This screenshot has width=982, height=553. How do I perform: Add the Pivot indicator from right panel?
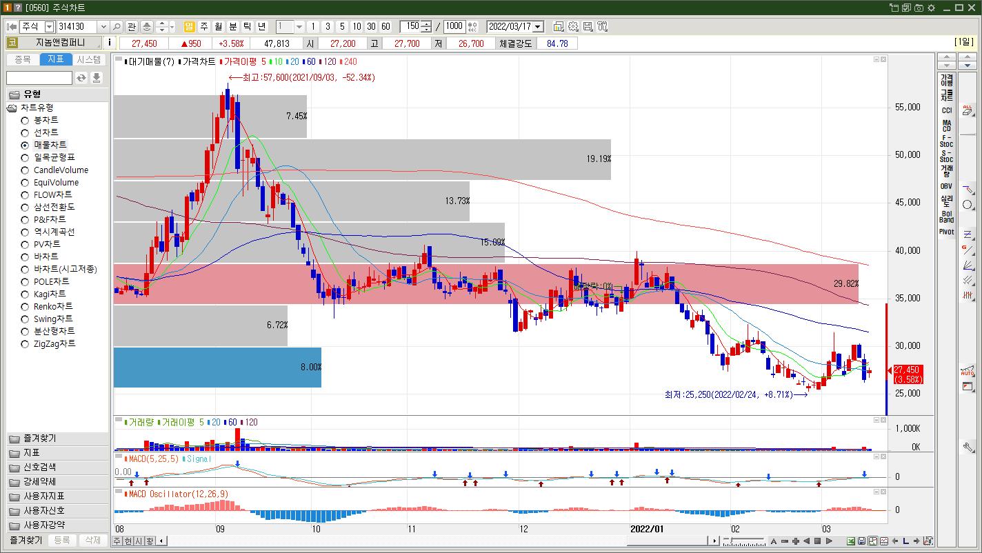pos(946,232)
